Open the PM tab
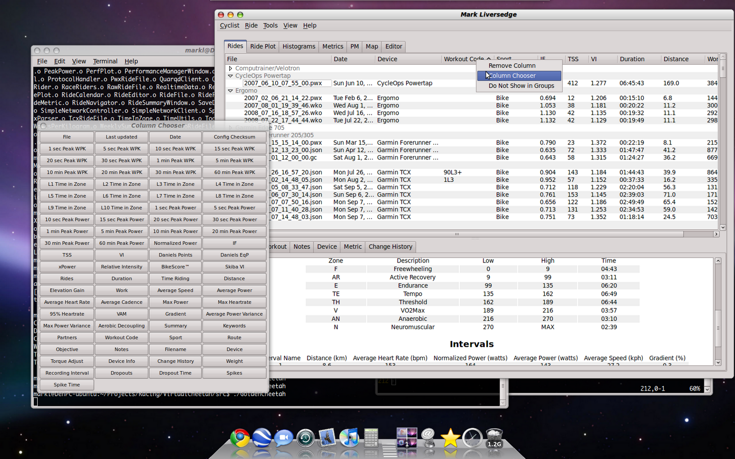 tap(355, 46)
